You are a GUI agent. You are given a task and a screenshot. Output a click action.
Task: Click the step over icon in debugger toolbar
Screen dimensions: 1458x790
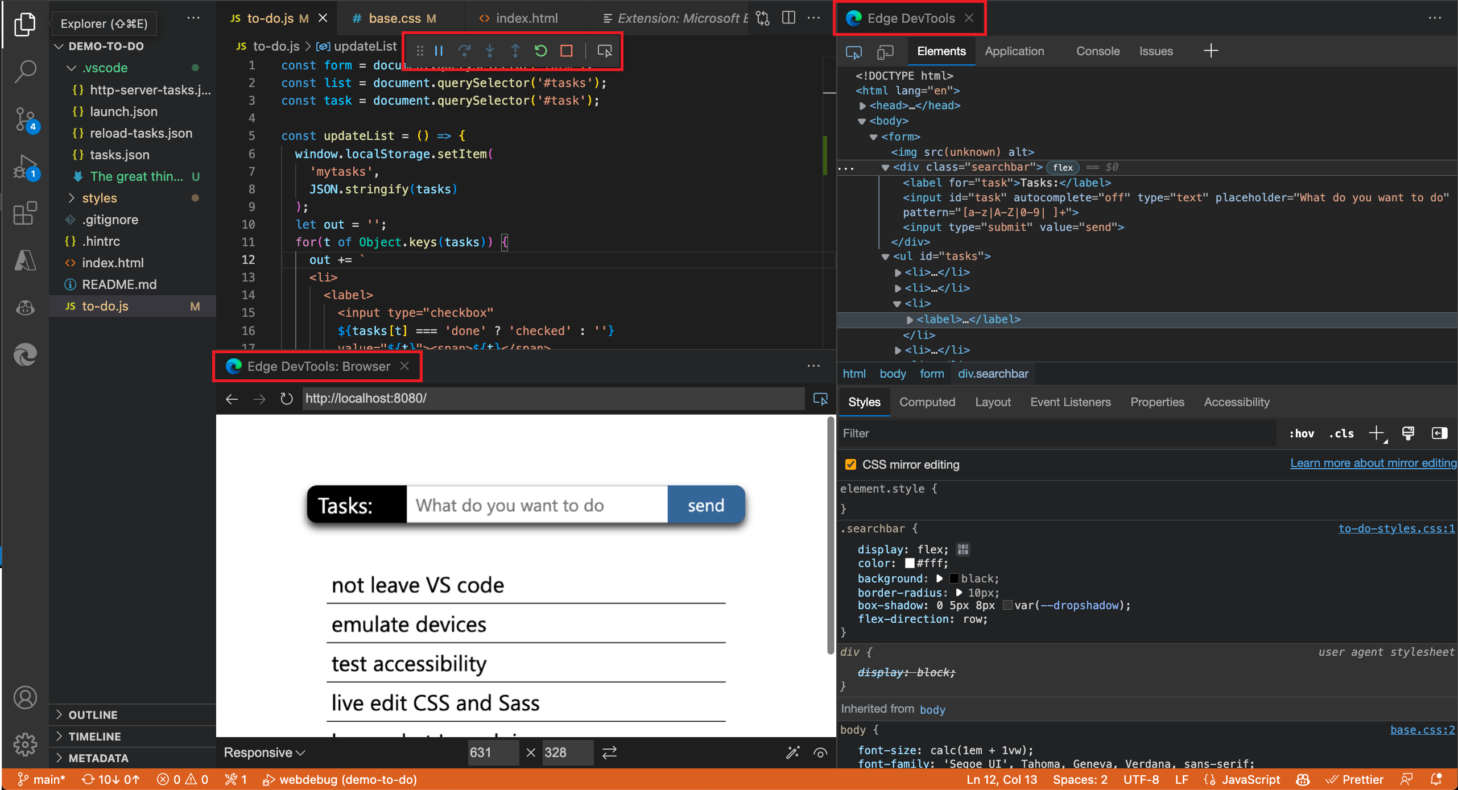click(x=464, y=51)
